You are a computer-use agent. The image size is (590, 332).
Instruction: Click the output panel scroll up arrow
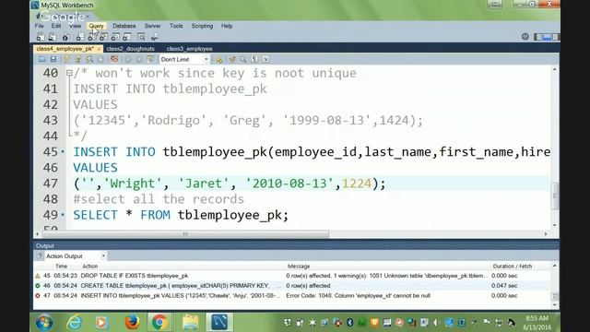(555, 266)
